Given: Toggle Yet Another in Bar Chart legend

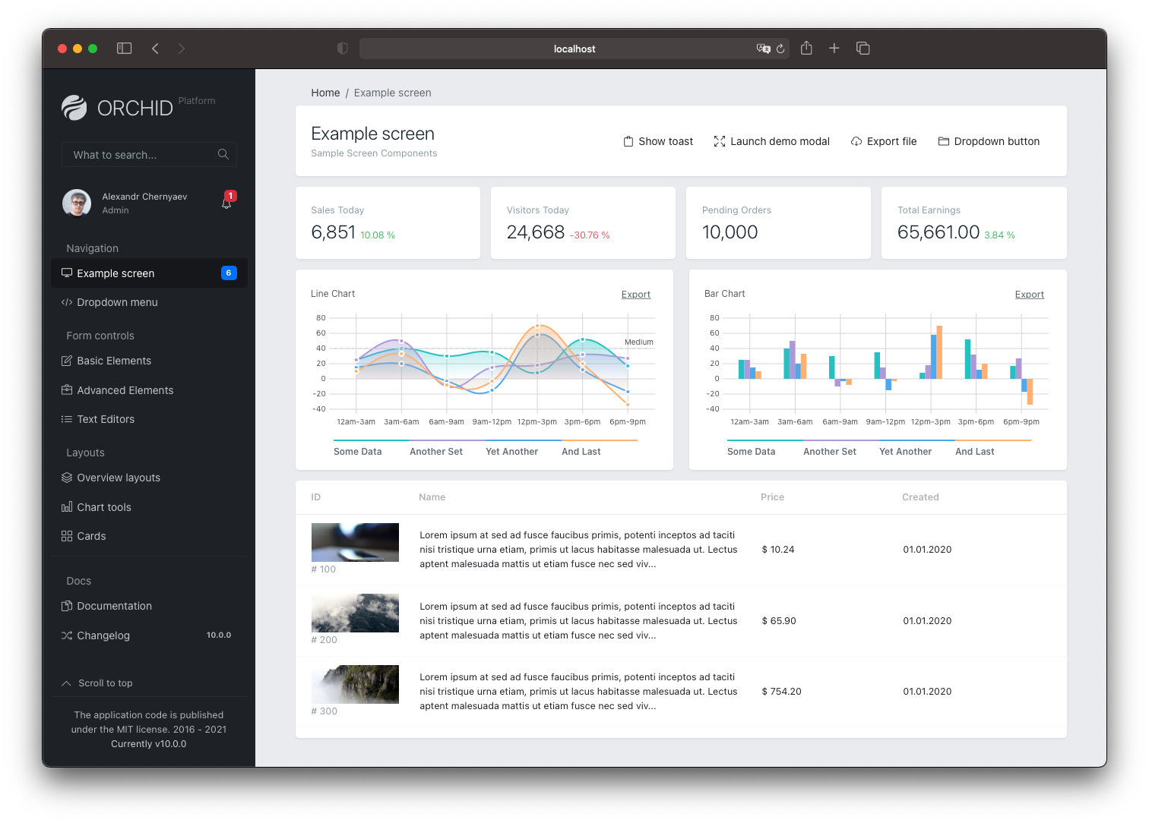Looking at the screenshot, I should 916,449.
